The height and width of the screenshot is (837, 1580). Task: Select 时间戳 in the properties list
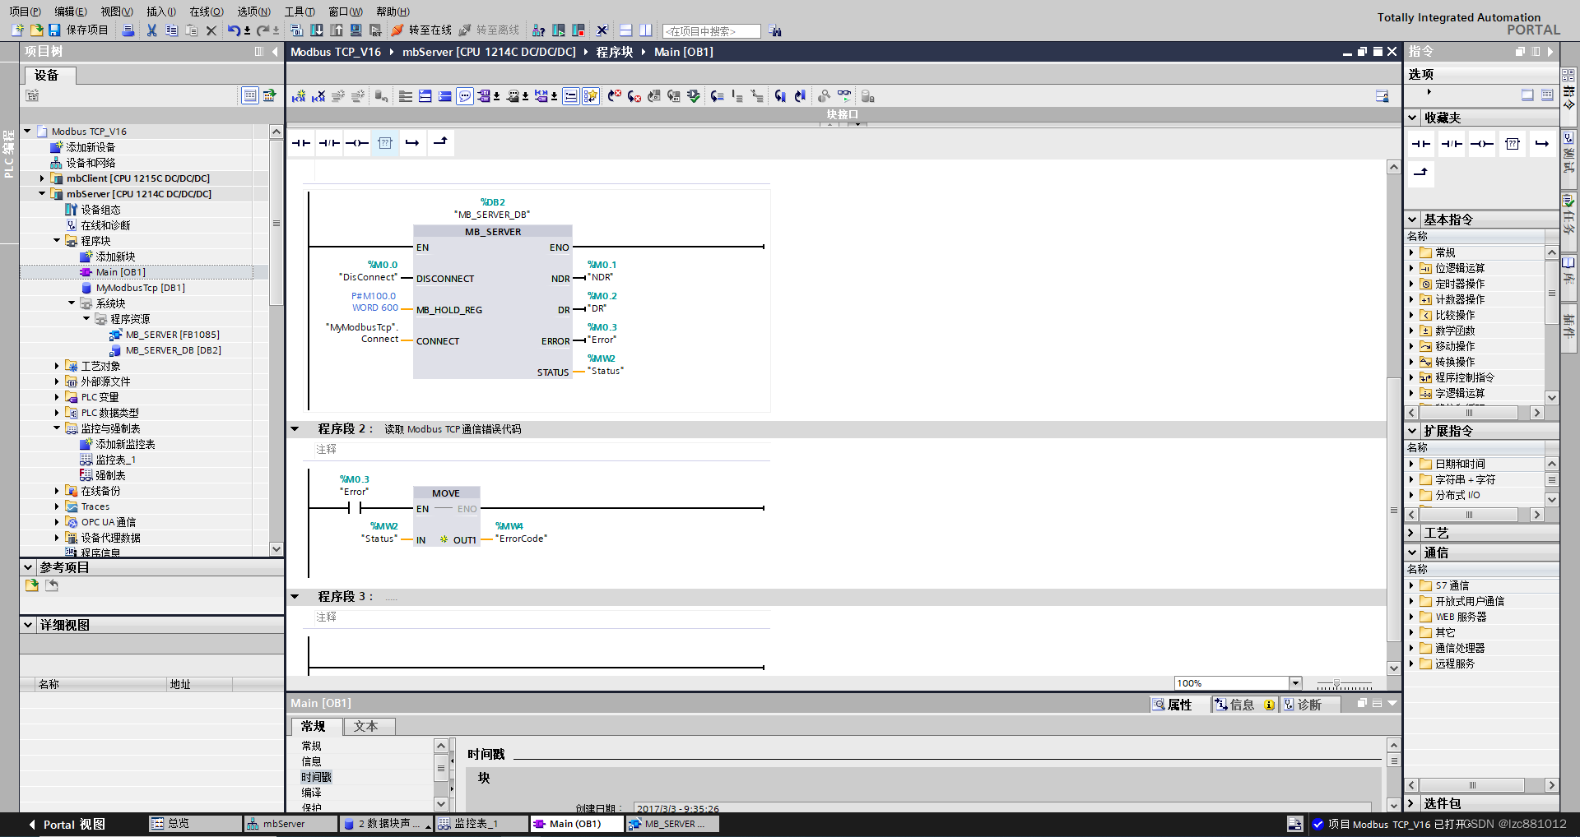316,777
